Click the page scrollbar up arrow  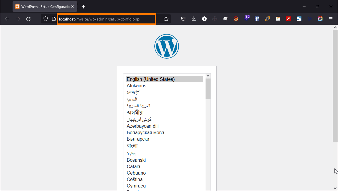(x=335, y=28)
